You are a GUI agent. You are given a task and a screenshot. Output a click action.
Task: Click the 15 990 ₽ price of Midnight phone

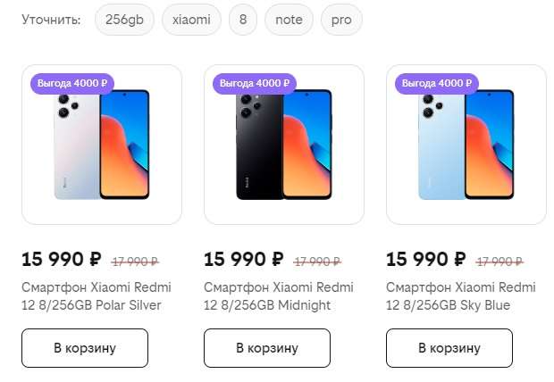[x=244, y=260]
